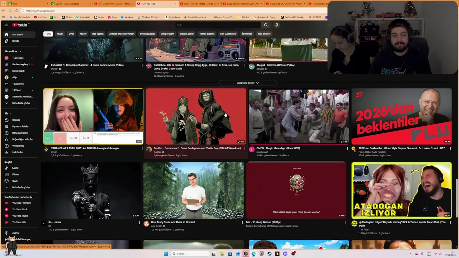Viewport: 459px width, 258px height.
Task: Open YouTube Premium in sidebar
Action: pyautogui.click(x=20, y=203)
